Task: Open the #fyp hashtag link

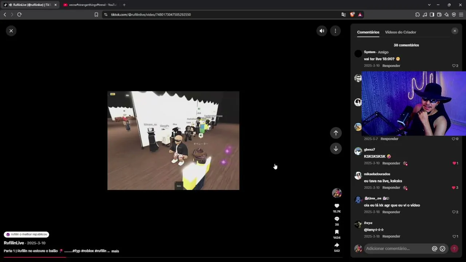Action: [76, 251]
